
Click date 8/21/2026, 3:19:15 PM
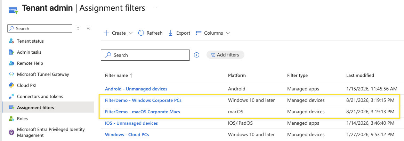[370, 100]
